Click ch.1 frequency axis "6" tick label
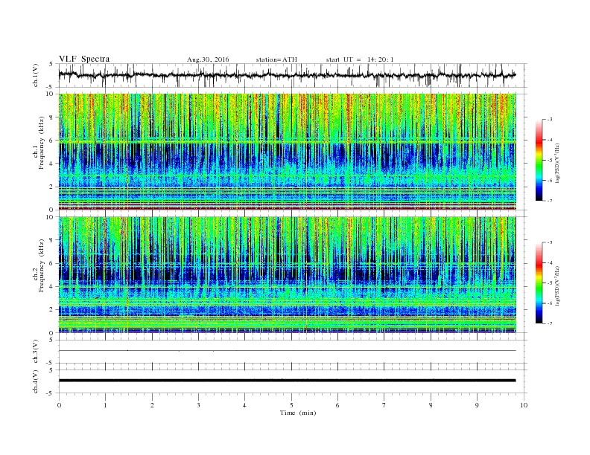Viewport: 590px width, 455px height. [x=51, y=141]
